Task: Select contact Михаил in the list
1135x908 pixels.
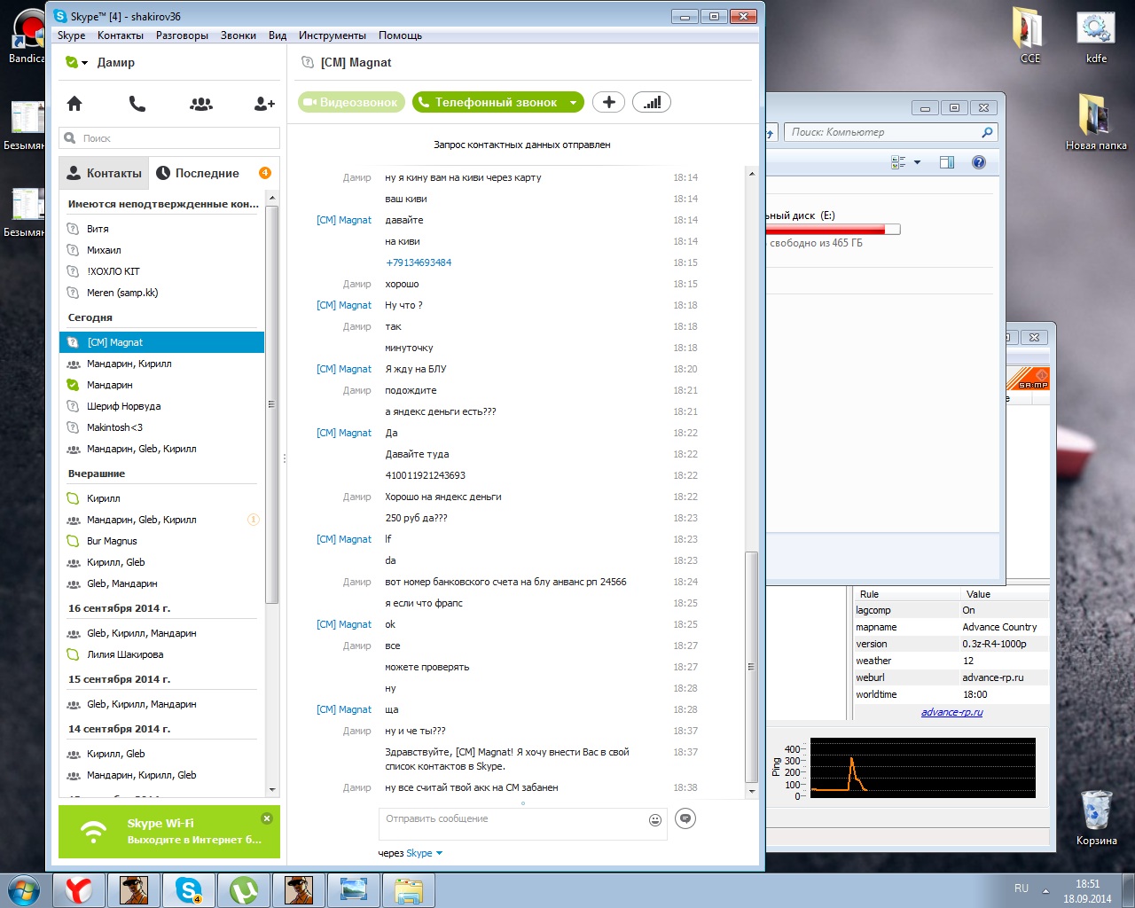Action: tap(161, 250)
